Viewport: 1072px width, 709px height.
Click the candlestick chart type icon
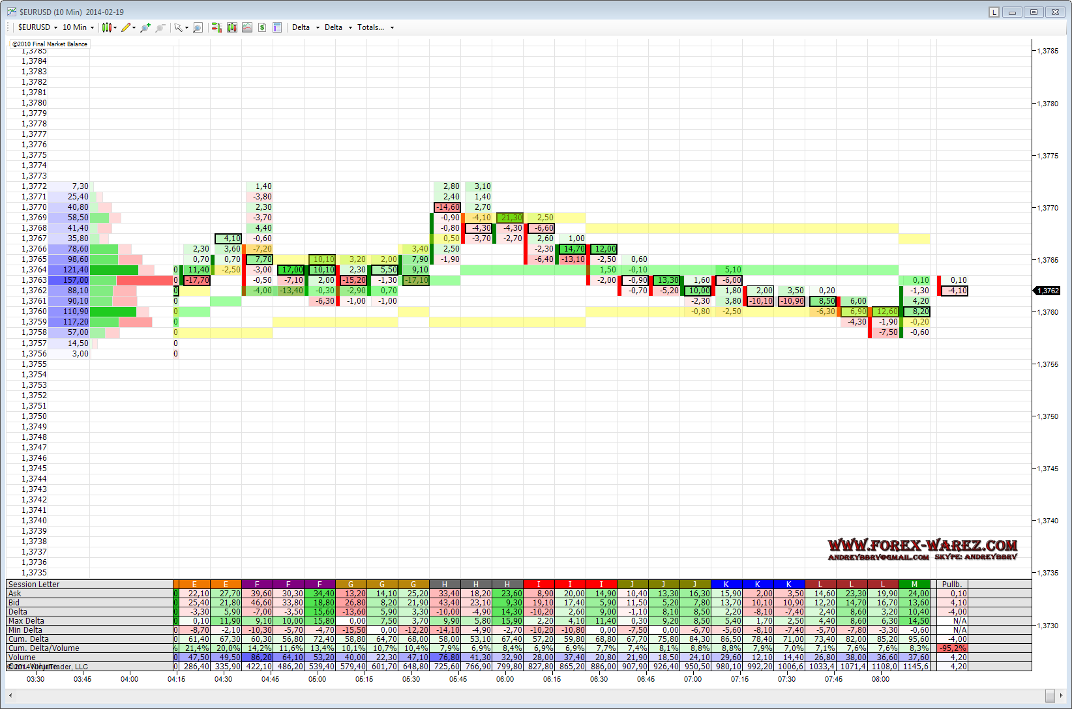[107, 27]
